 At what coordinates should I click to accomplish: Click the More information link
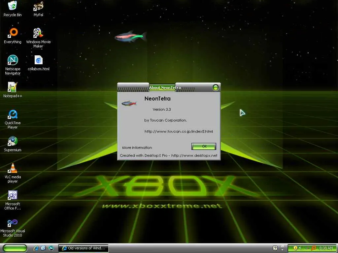(137, 148)
